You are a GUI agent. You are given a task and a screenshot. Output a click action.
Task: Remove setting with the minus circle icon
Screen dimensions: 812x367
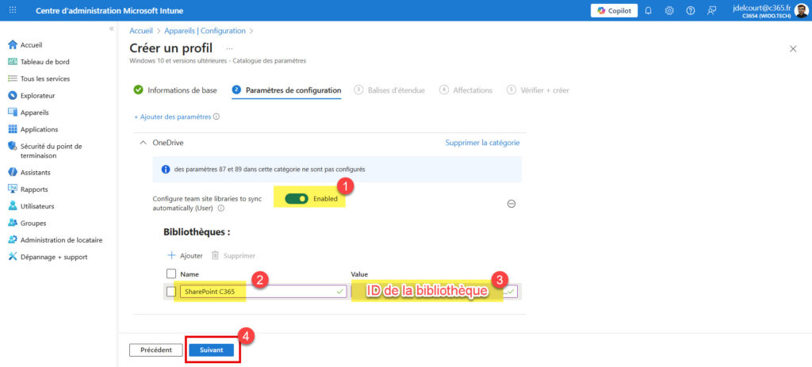511,204
